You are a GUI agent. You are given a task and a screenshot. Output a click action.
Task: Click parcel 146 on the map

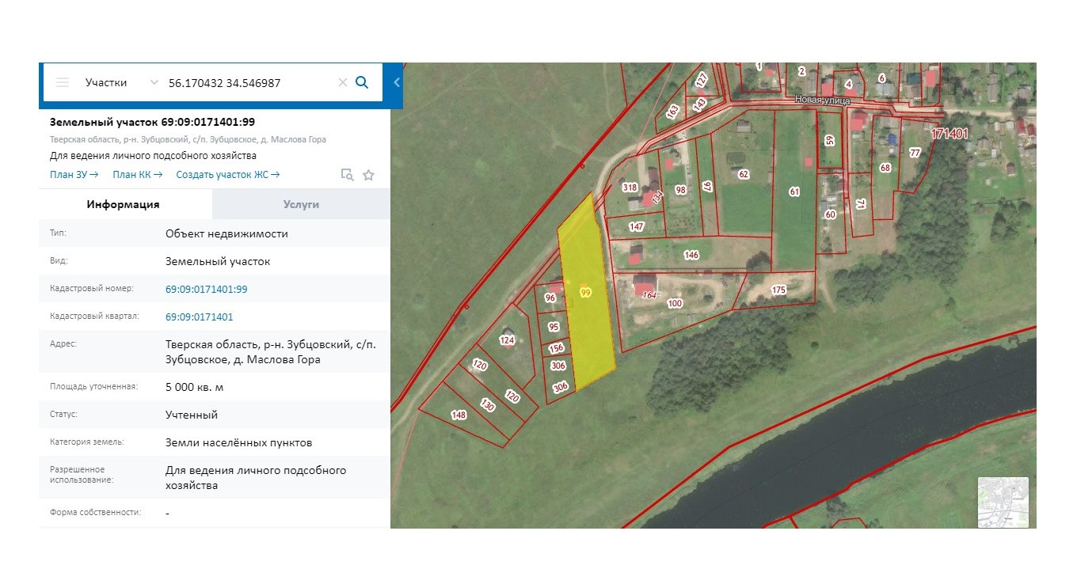pyautogui.click(x=691, y=255)
